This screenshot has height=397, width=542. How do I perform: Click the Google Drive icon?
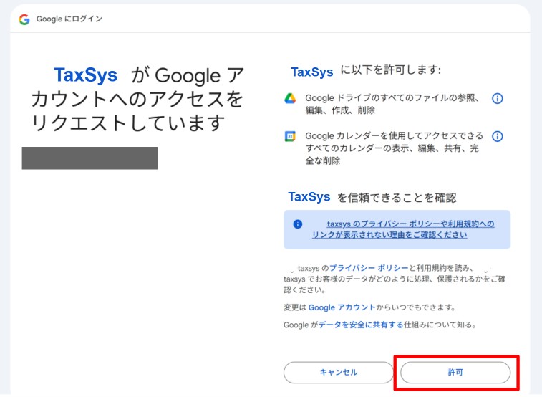click(x=290, y=99)
